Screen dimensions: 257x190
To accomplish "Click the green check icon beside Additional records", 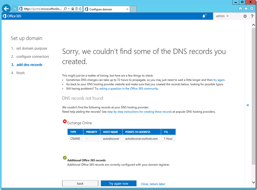I will pos(65,158).
